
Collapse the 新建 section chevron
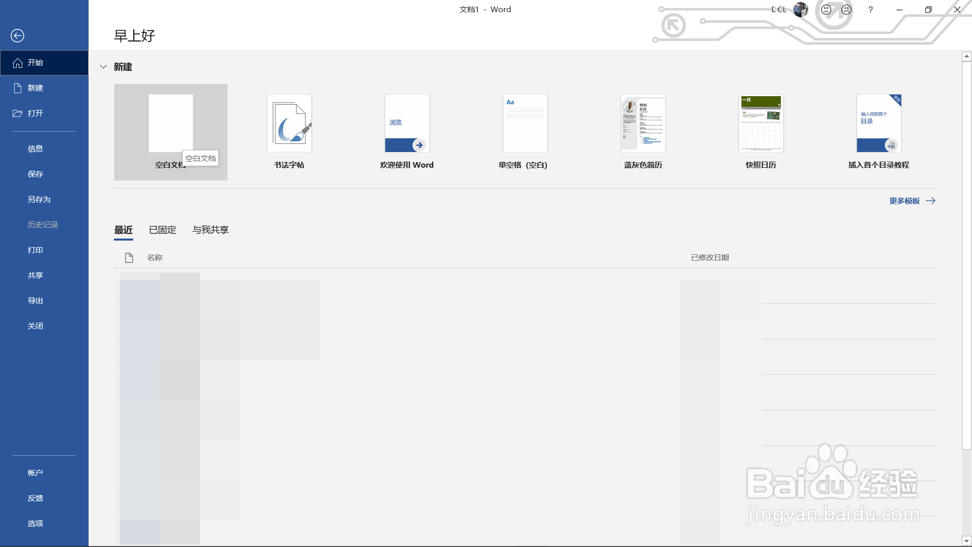point(103,67)
